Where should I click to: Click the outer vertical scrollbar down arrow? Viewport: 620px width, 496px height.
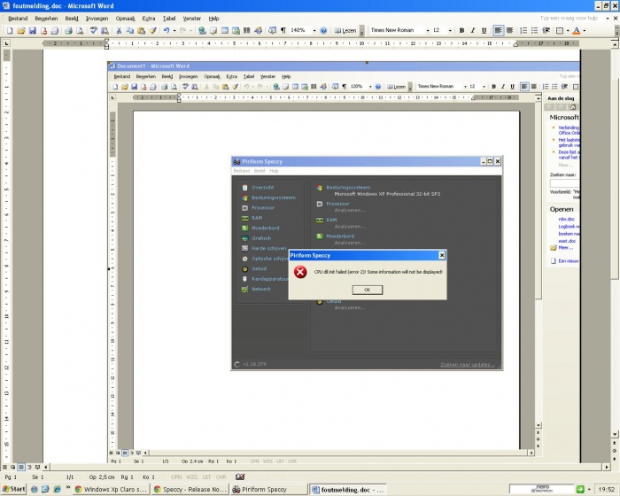pos(615,434)
